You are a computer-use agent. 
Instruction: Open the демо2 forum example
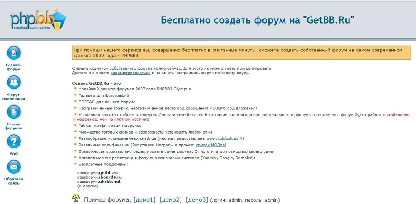(171, 200)
